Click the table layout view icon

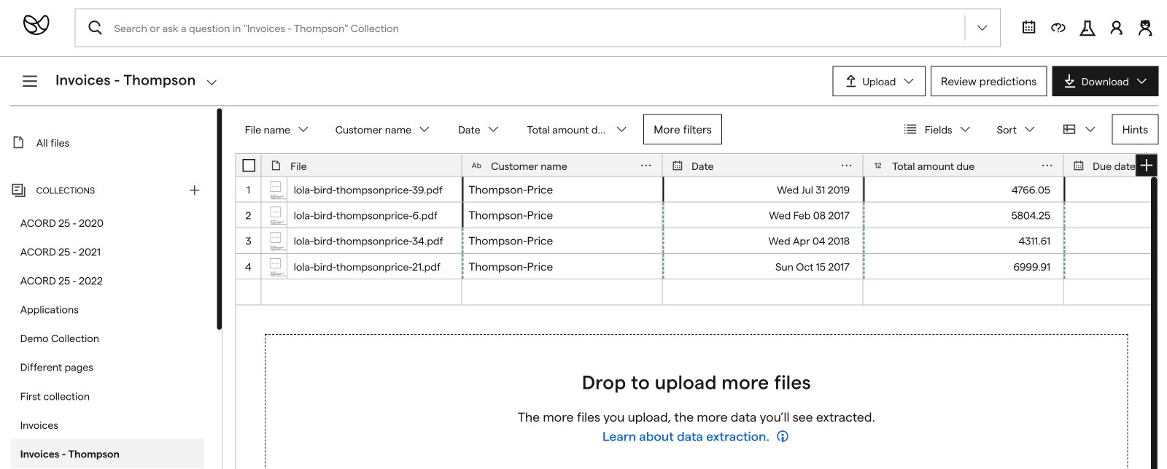click(1069, 129)
